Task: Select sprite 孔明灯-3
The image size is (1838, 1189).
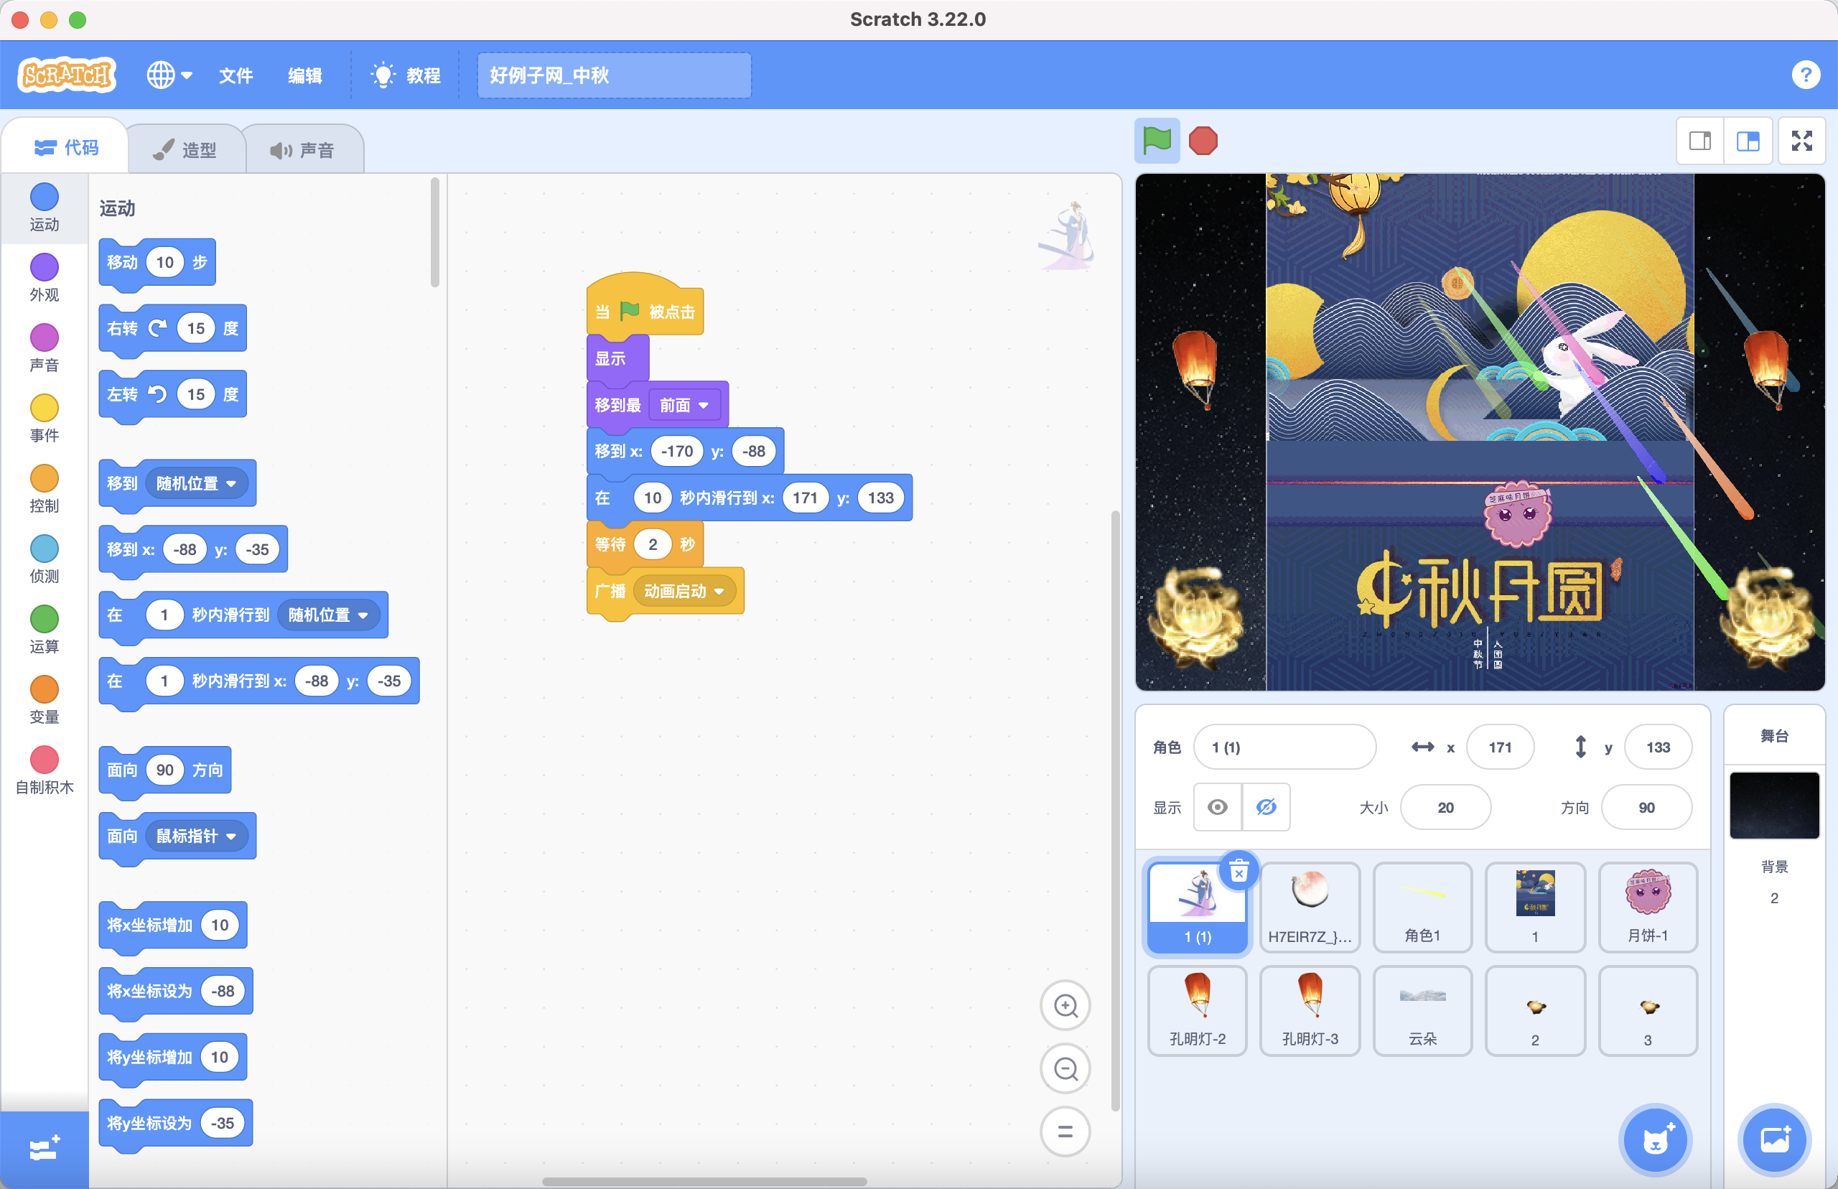Action: coord(1310,1010)
